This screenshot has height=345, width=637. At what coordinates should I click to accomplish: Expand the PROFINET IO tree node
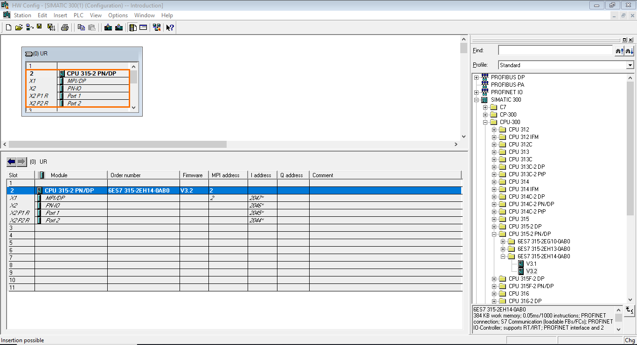(477, 92)
